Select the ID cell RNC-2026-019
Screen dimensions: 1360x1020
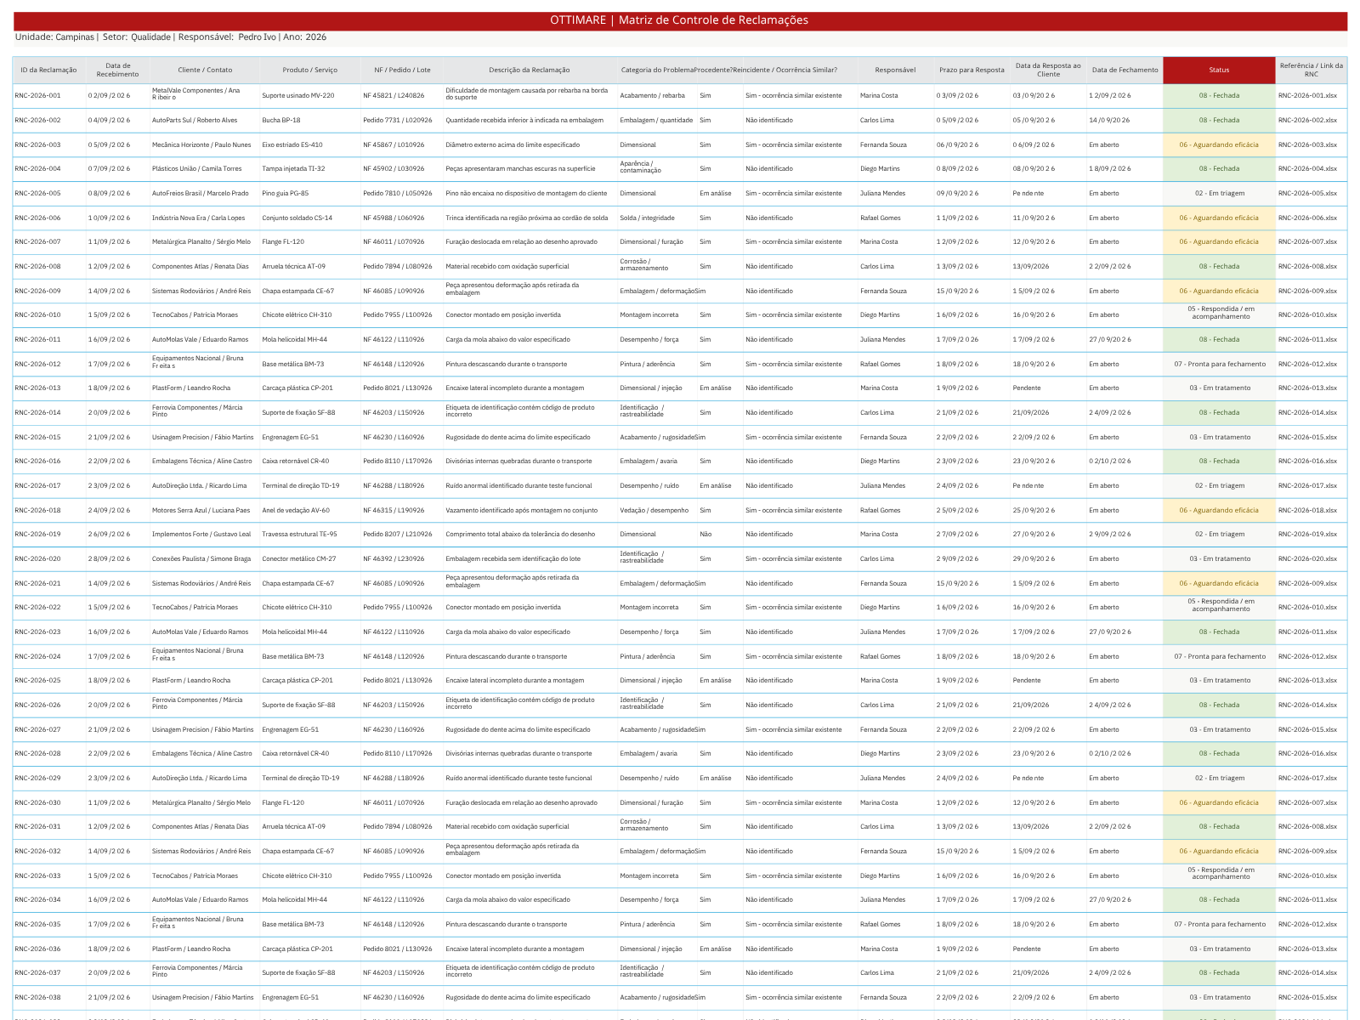click(49, 535)
